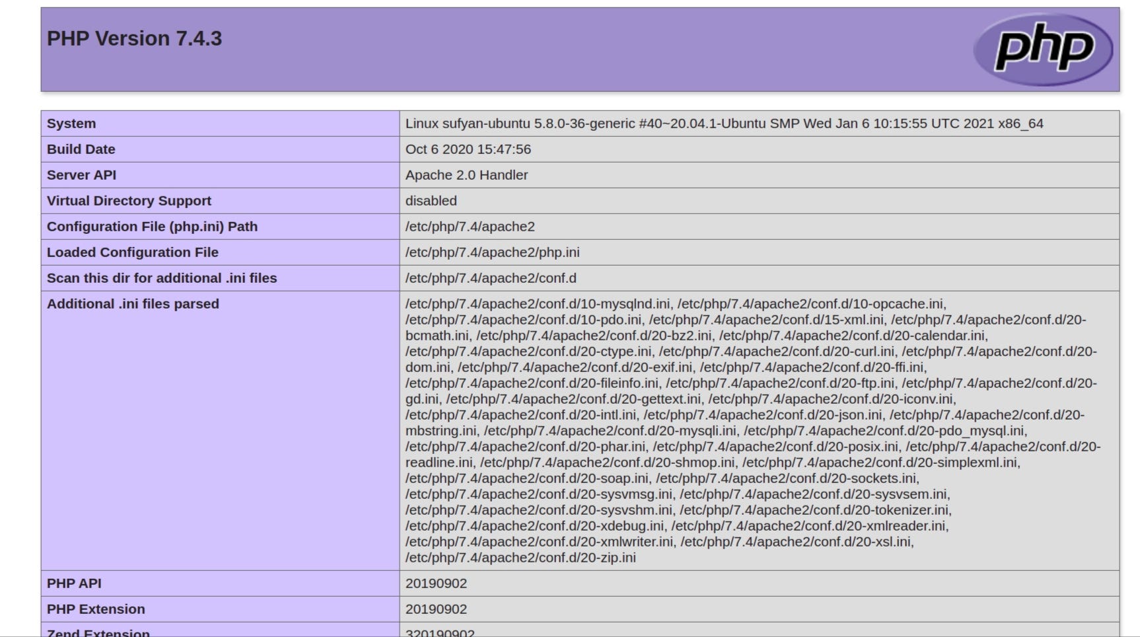Click the 20-tokenizer.ini path text

[816, 510]
